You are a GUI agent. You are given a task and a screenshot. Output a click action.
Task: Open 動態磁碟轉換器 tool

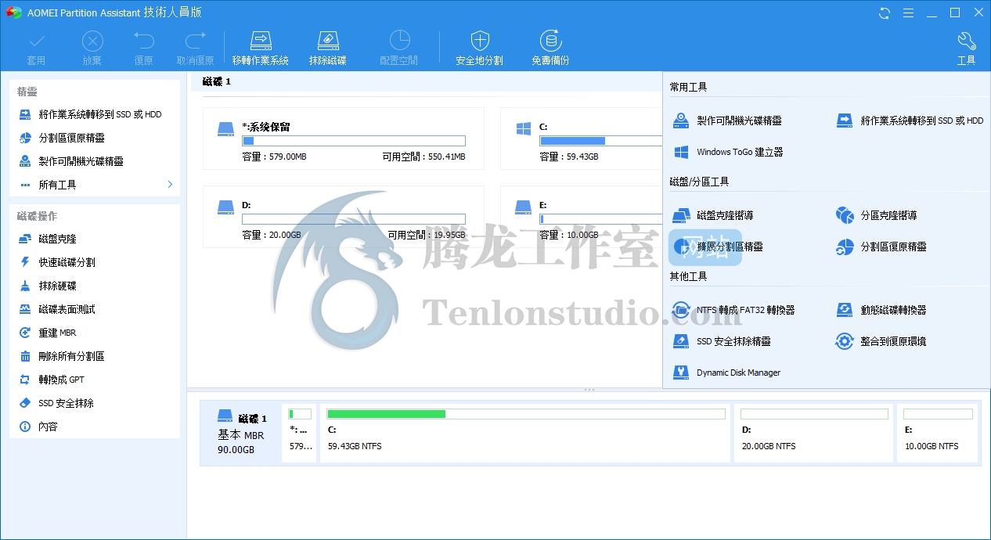tap(881, 310)
